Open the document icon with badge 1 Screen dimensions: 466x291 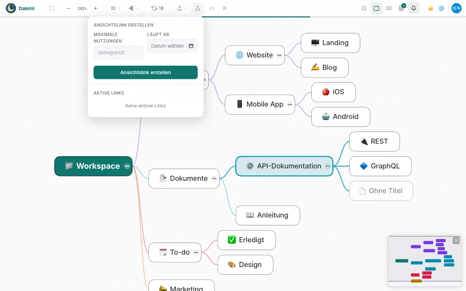401,8
